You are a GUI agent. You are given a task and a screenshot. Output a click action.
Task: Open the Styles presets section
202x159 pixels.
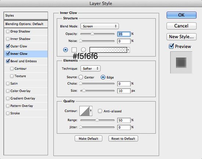click(26, 15)
